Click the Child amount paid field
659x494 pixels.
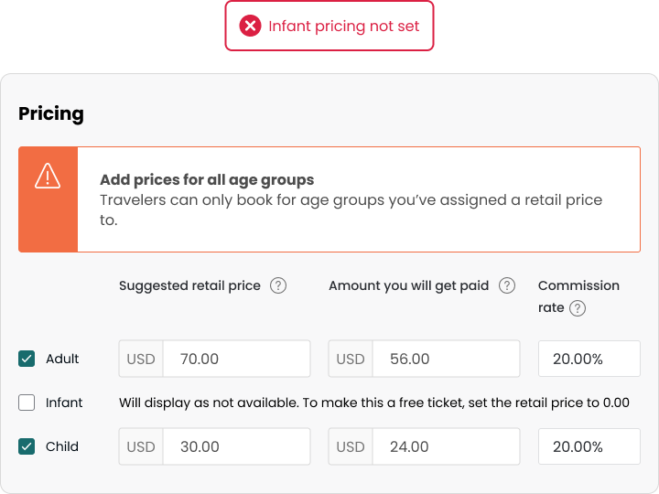[446, 446]
